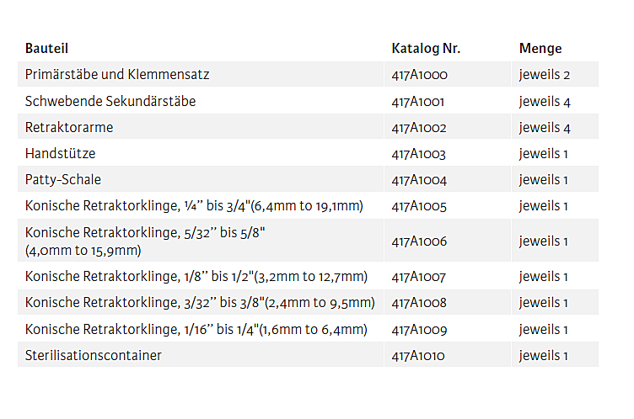Select Primärstäbe und Klemmensatz row
This screenshot has height=419, width=634.
pos(117,75)
